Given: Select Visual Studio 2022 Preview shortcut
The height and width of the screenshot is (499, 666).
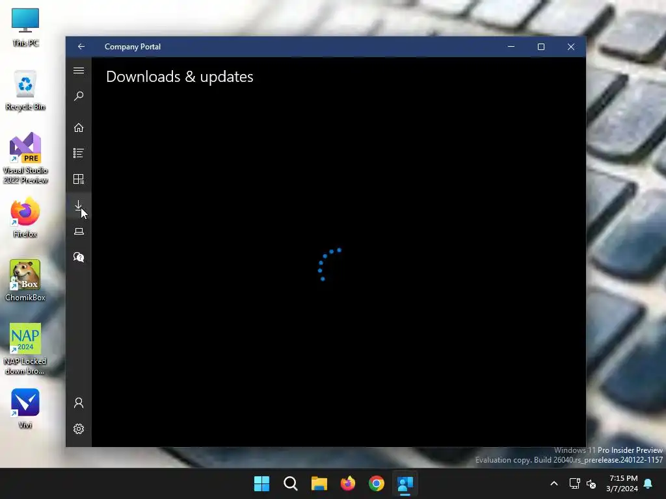Looking at the screenshot, I should pos(25,158).
